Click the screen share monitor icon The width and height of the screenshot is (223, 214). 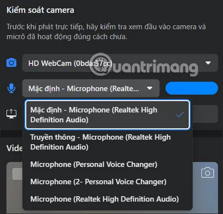(11, 114)
